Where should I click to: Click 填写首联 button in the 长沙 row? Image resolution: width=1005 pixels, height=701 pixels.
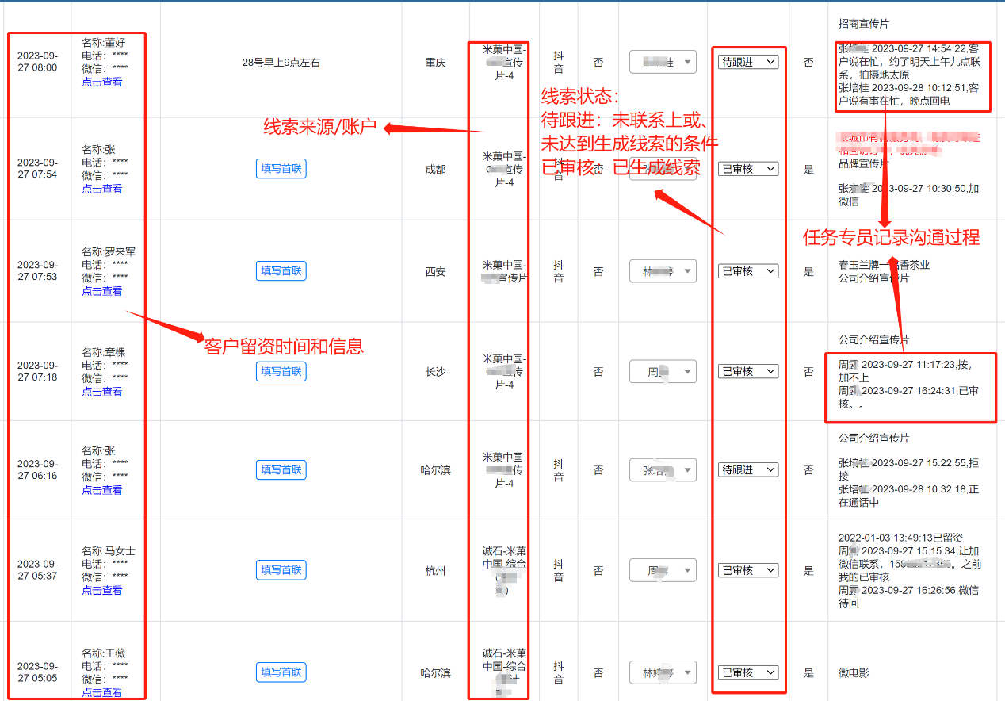(x=281, y=371)
